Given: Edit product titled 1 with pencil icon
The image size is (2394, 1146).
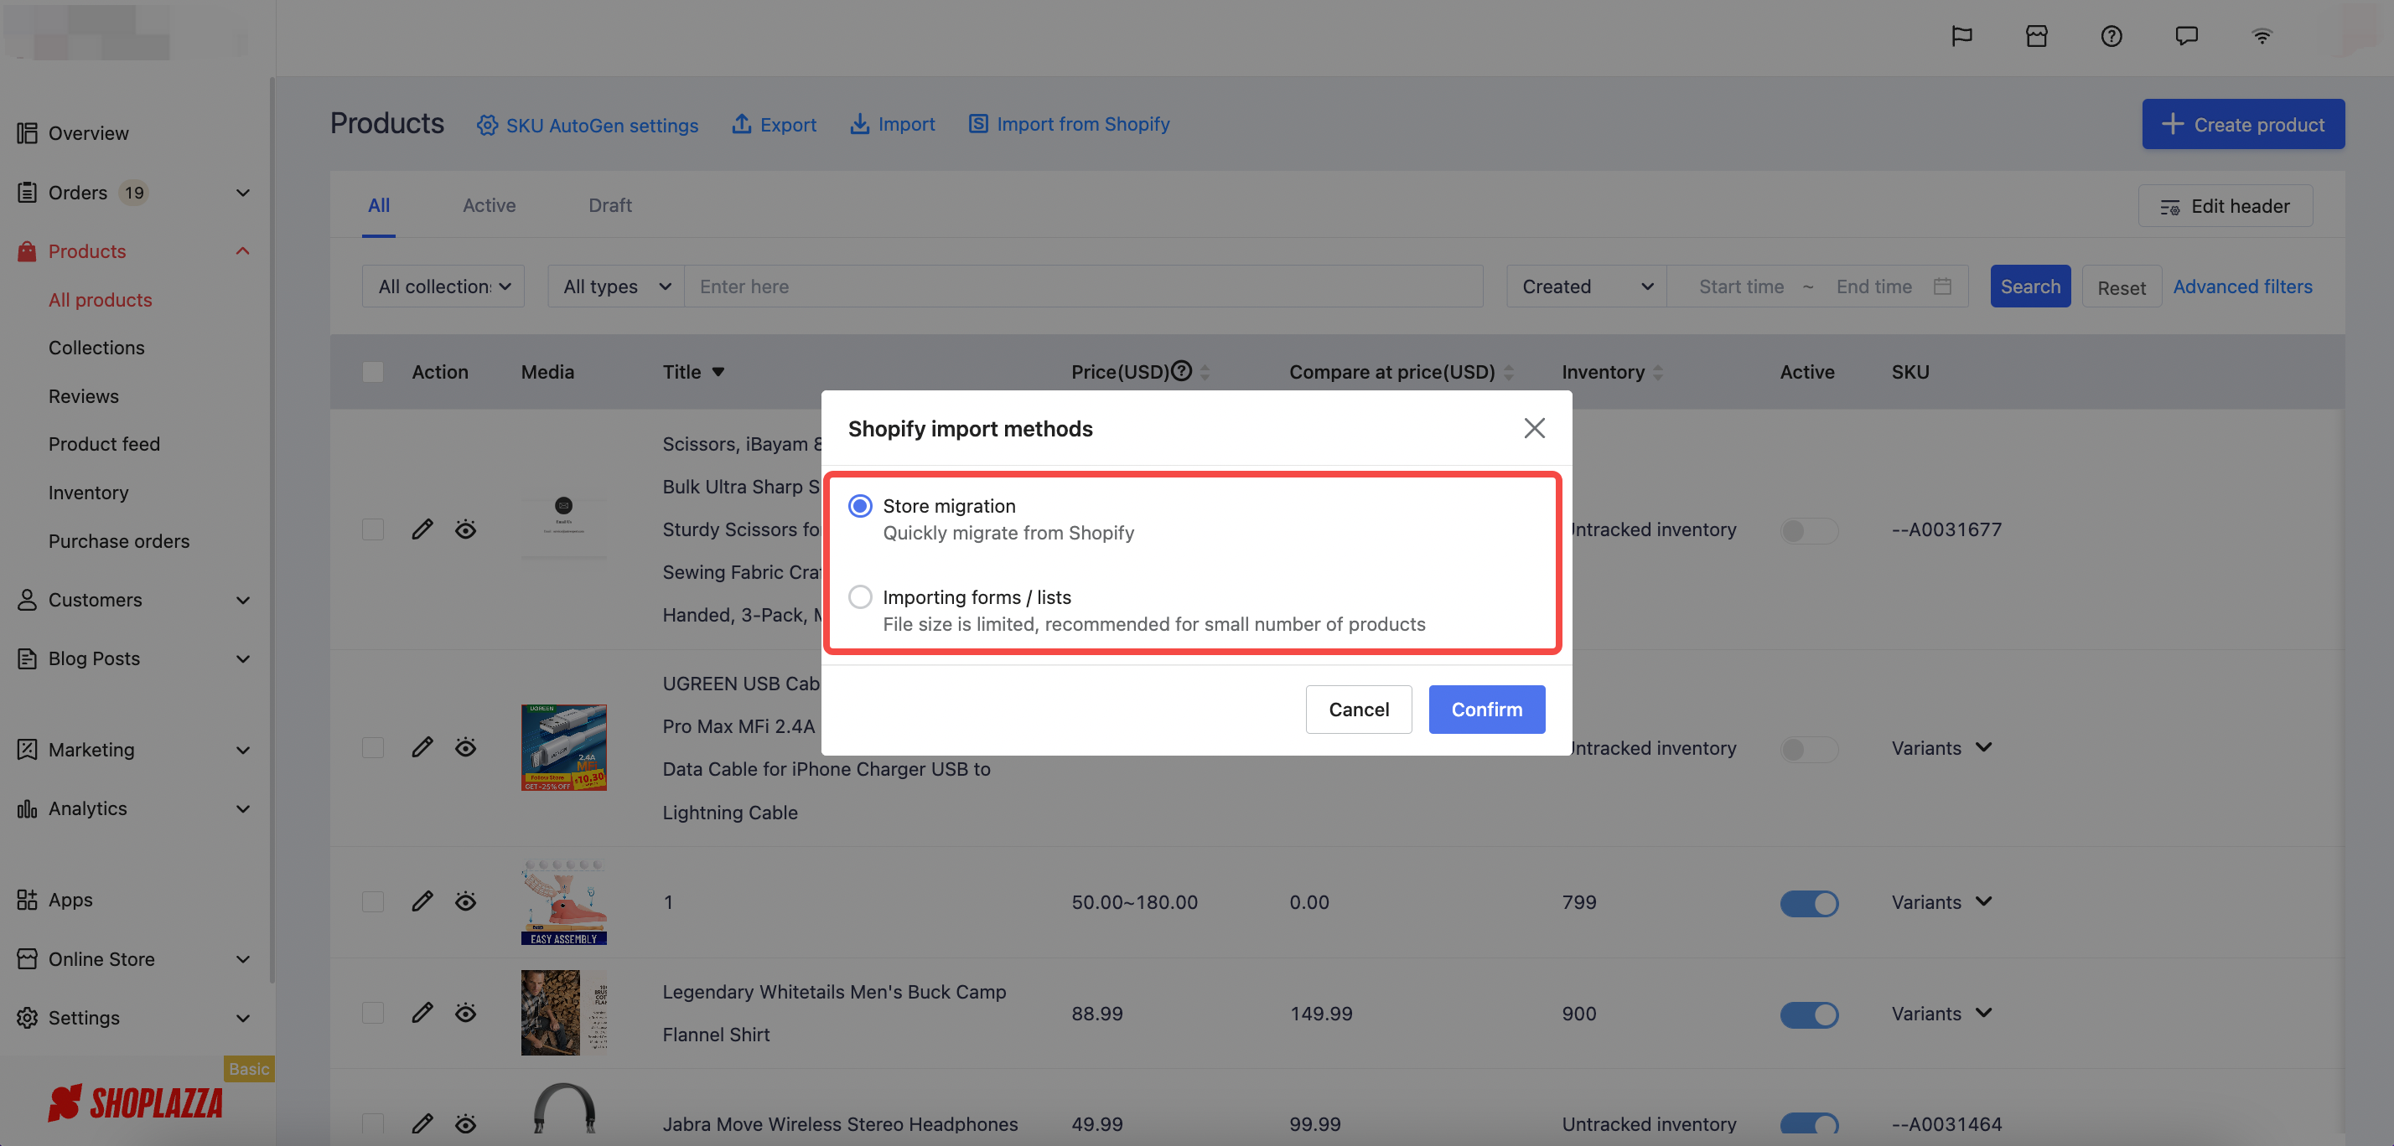Looking at the screenshot, I should pyautogui.click(x=422, y=901).
